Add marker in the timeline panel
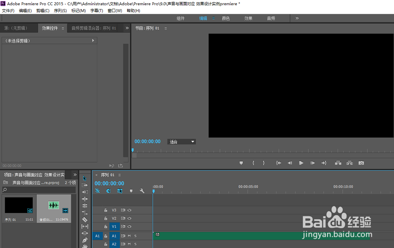Image resolution: width=394 pixels, height=248 pixels. pyautogui.click(x=131, y=191)
